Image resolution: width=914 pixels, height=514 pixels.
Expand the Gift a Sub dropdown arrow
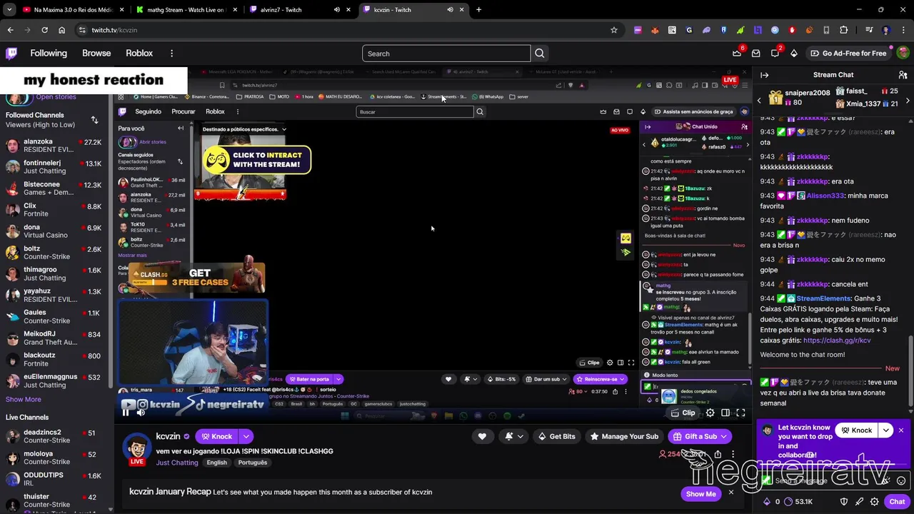pyautogui.click(x=723, y=436)
